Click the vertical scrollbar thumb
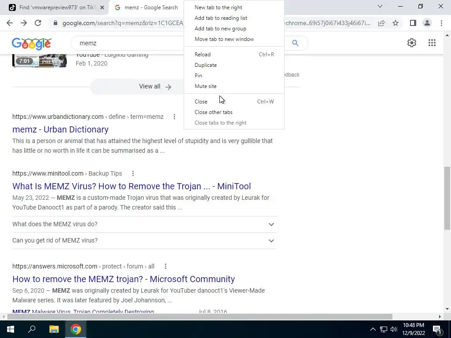451x338 pixels. pos(447,198)
